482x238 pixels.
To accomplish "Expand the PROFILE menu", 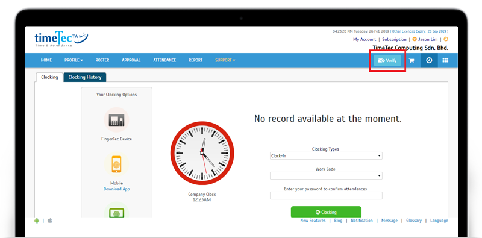I will (x=74, y=60).
